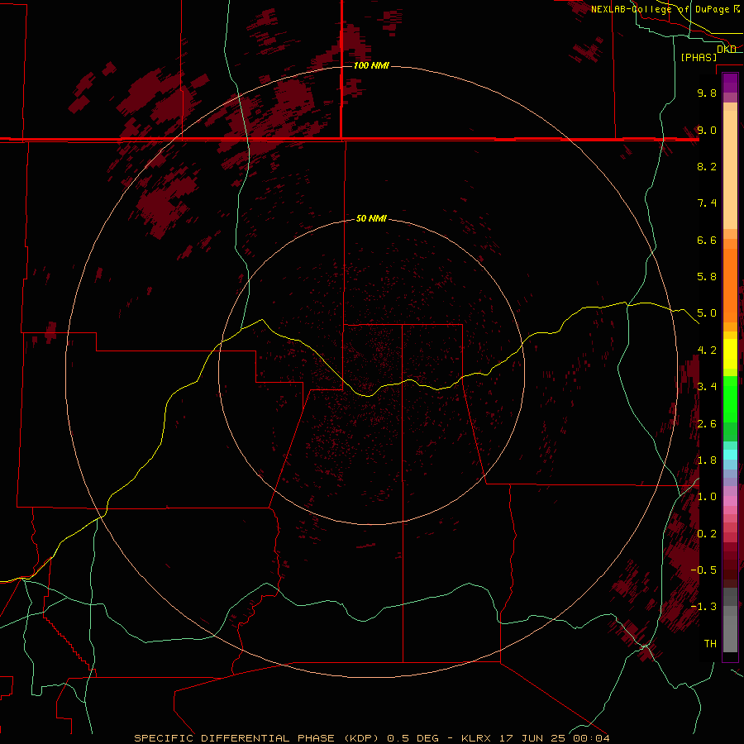
Task: Pick the orange color scale band
Action: pyautogui.click(x=730, y=286)
